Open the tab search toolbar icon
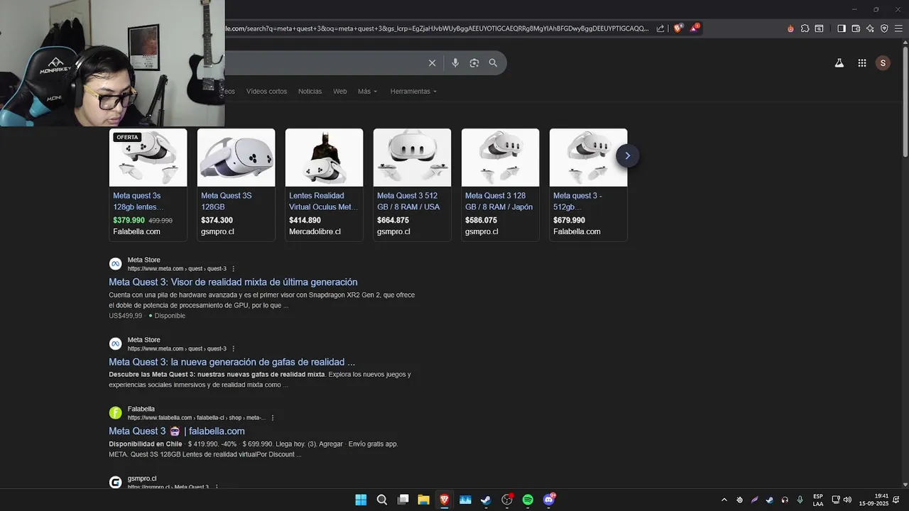 pyautogui.click(x=819, y=28)
